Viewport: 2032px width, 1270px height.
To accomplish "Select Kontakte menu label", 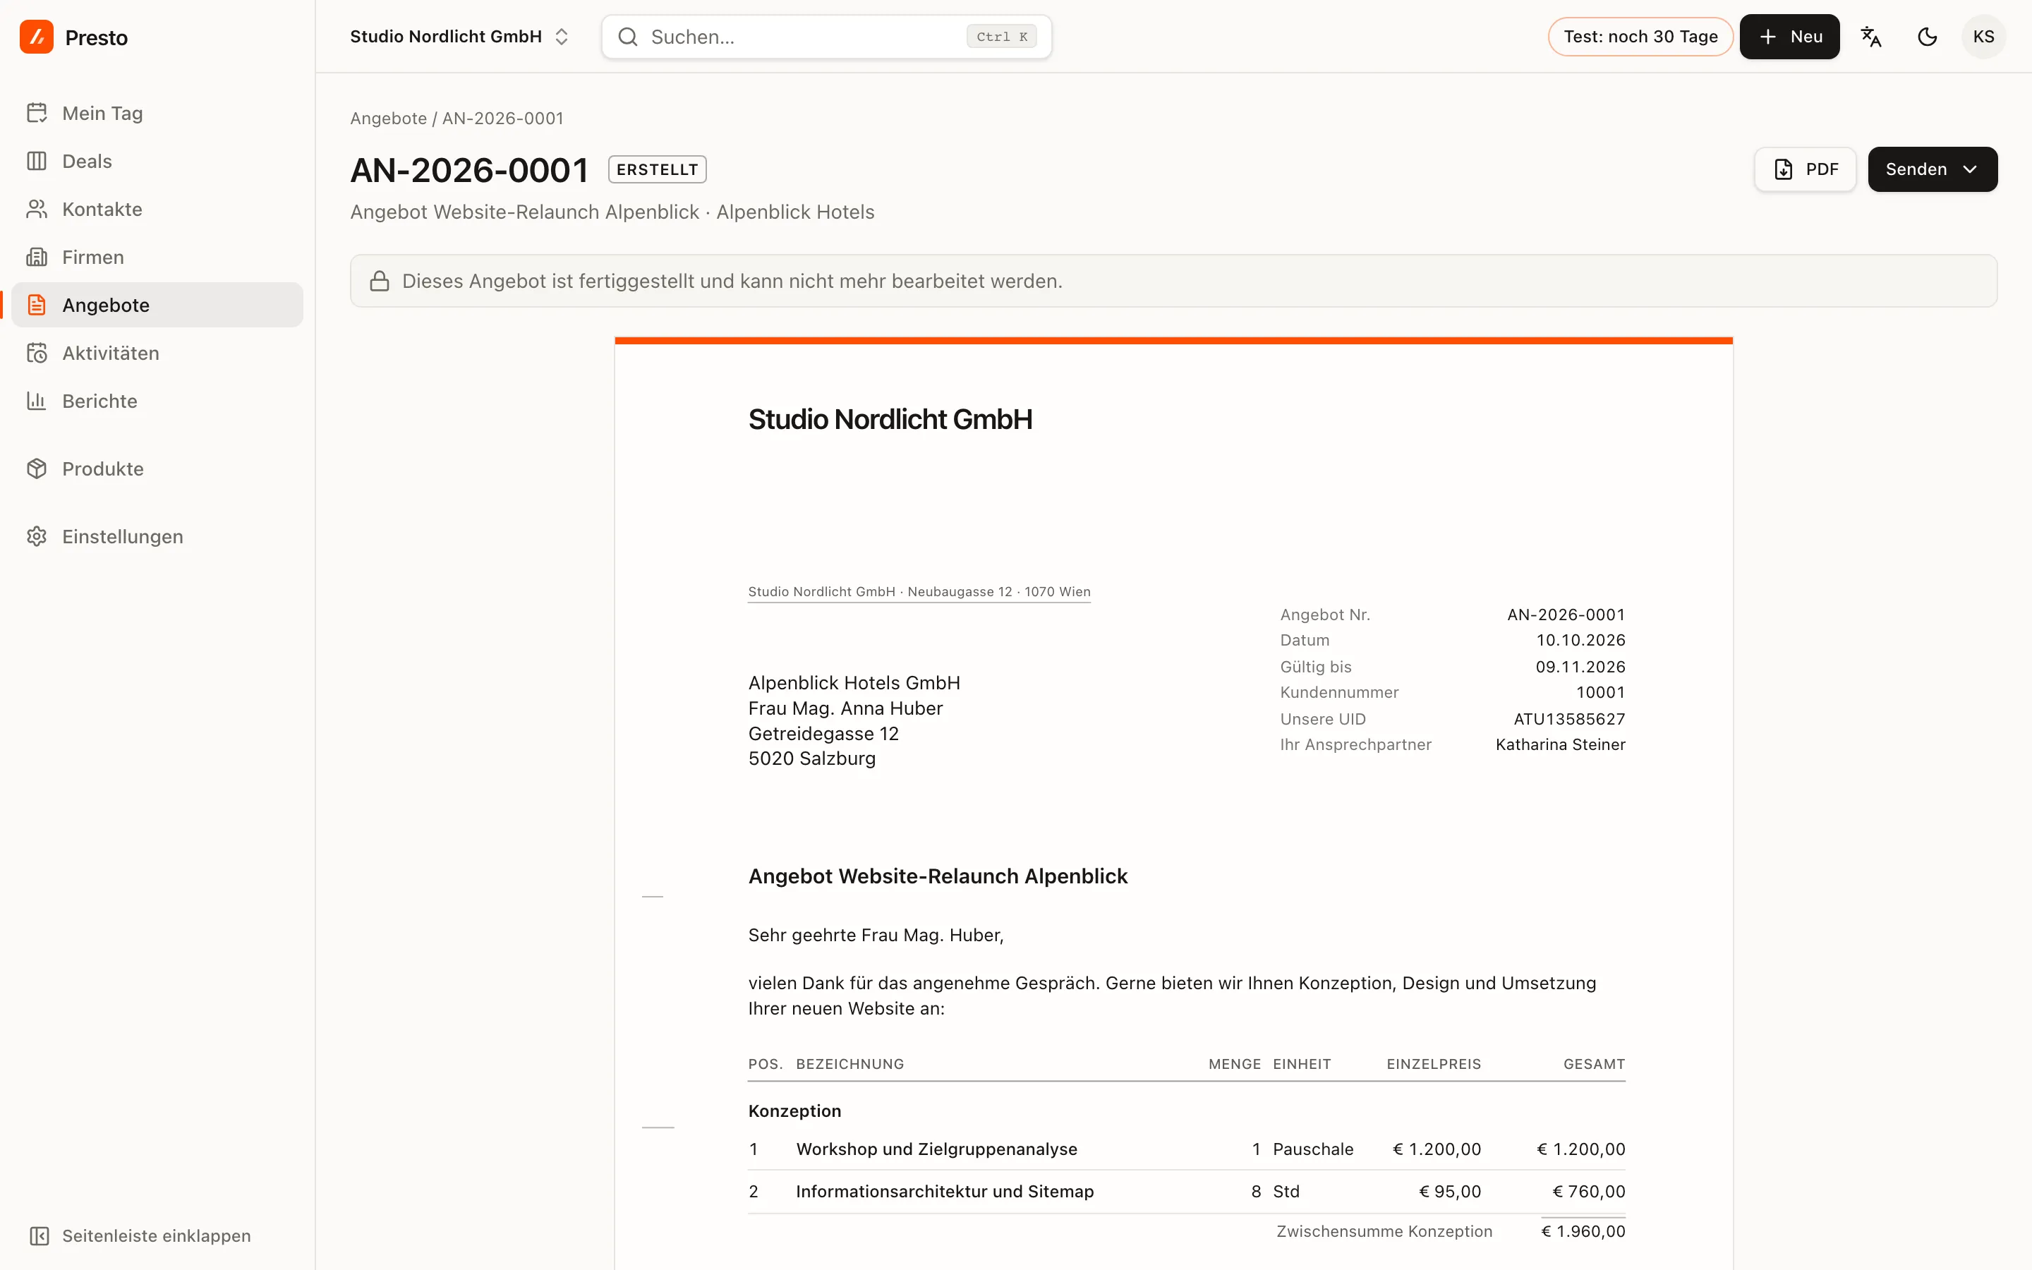I will [102, 209].
